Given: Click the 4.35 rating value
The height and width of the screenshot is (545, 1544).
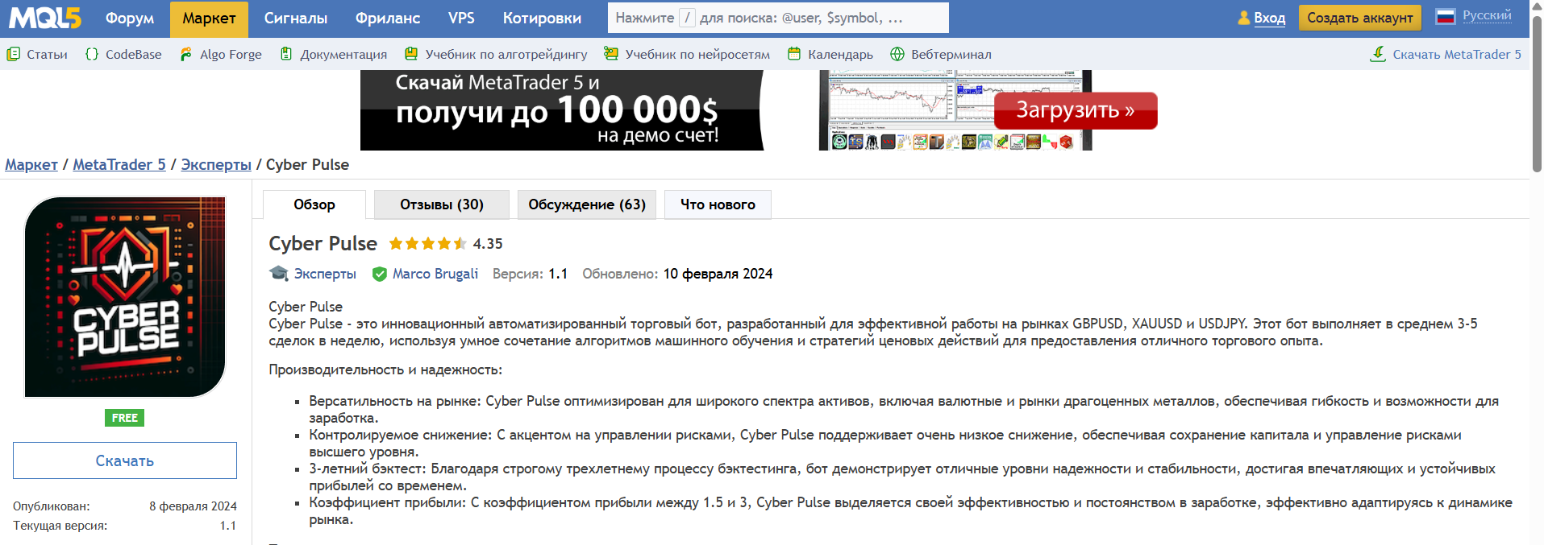Looking at the screenshot, I should (488, 244).
